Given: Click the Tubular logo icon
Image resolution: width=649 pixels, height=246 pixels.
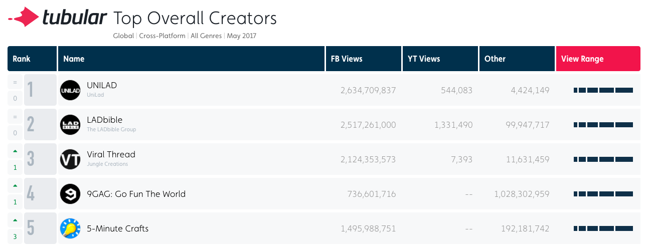Looking at the screenshot, I should pyautogui.click(x=24, y=18).
